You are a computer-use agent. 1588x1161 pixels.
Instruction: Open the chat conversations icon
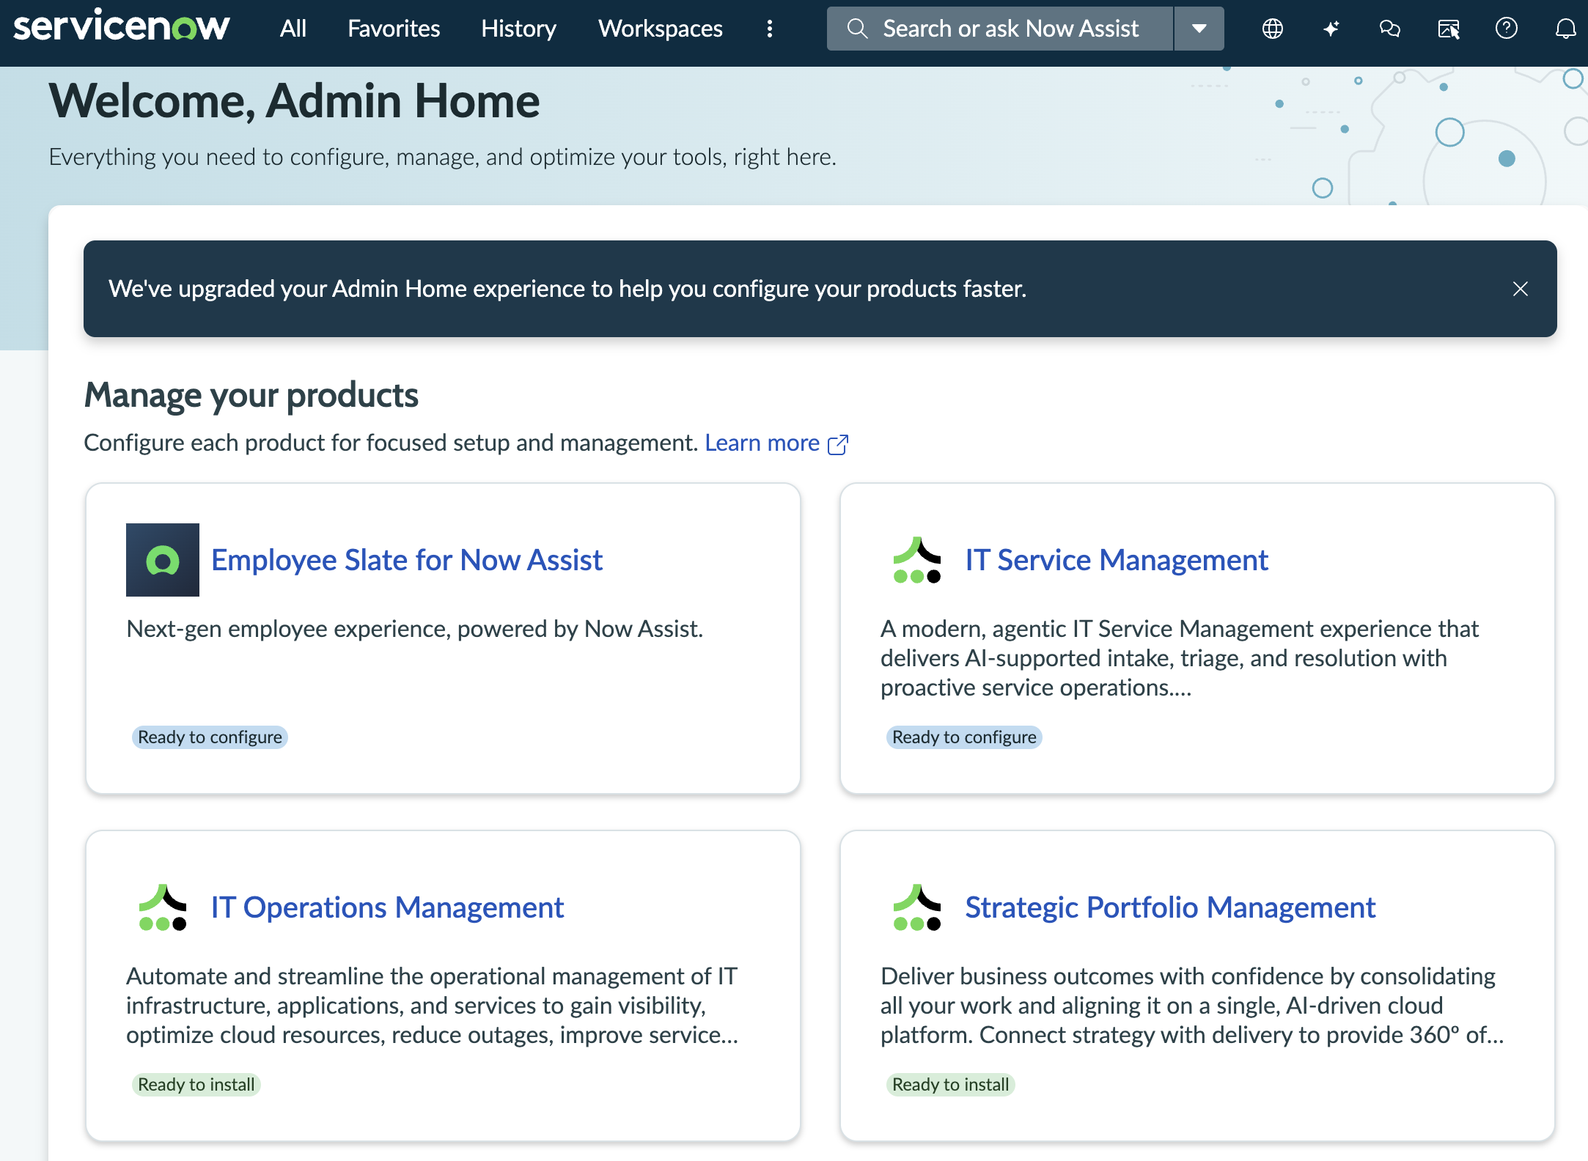click(1390, 29)
